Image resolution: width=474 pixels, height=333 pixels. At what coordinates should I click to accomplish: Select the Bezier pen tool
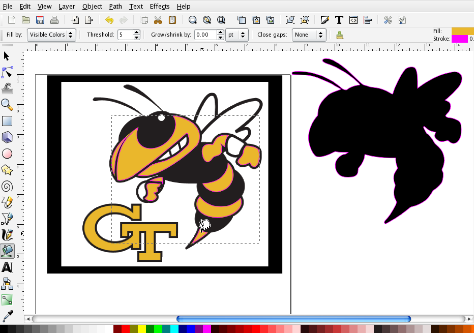[x=7, y=219]
